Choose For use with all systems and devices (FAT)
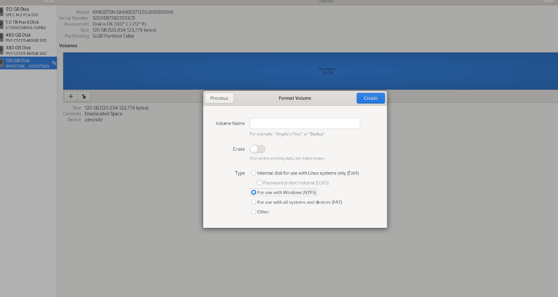558x297 pixels. click(x=253, y=202)
